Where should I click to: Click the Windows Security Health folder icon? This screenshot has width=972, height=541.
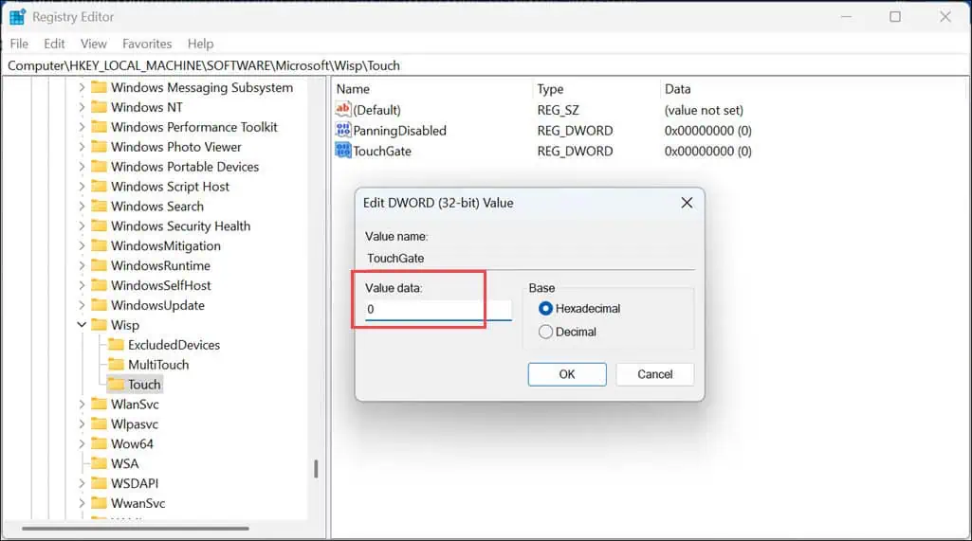coord(99,226)
